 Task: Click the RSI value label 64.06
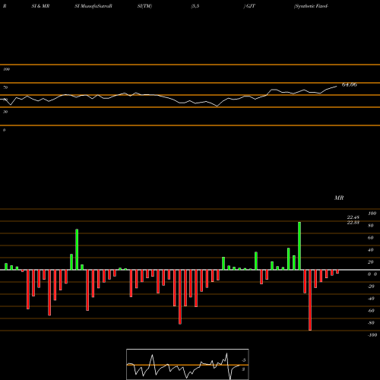click(350, 84)
